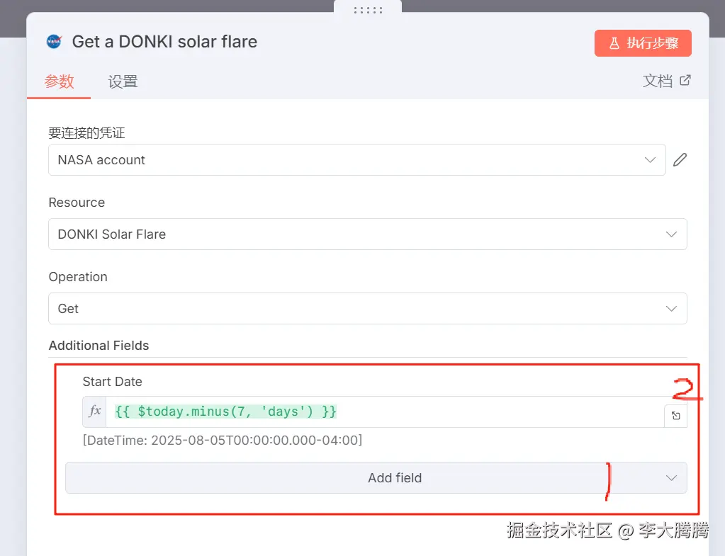The width and height of the screenshot is (725, 556).
Task: Click the Start Date expression input field
Action: coord(385,412)
